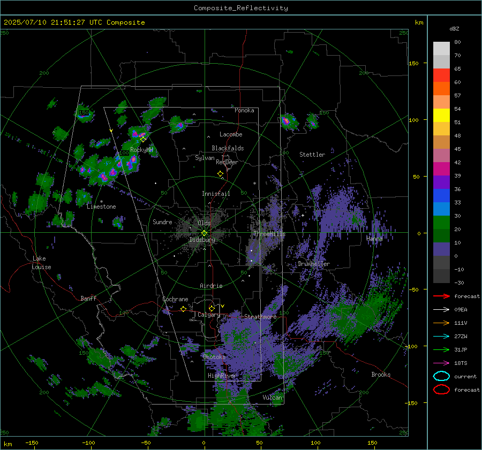Click the Hanna city label
The width and height of the screenshot is (482, 450).
pos(374,239)
